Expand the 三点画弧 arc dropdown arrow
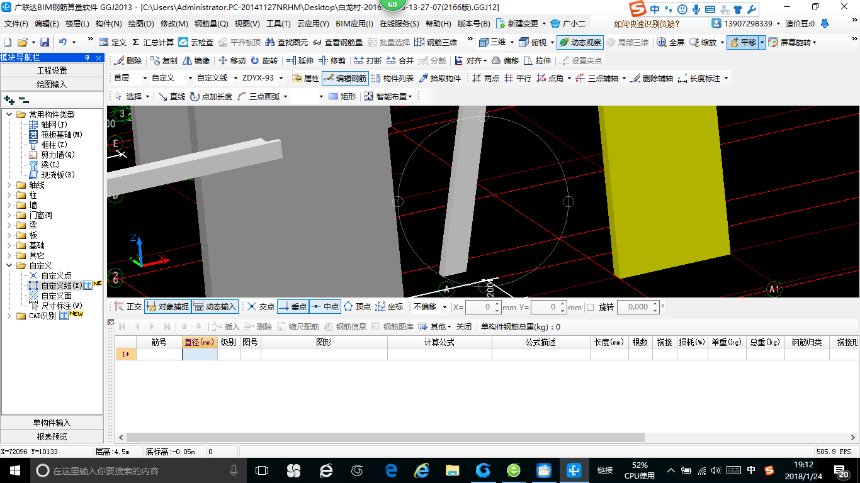The image size is (860, 483). click(x=285, y=96)
